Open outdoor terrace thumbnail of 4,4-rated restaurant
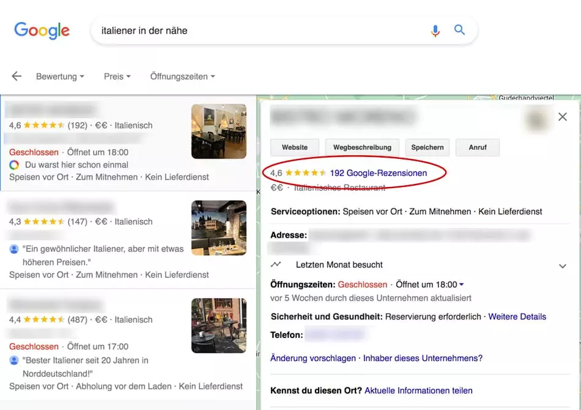581x410 pixels. pyautogui.click(x=218, y=326)
